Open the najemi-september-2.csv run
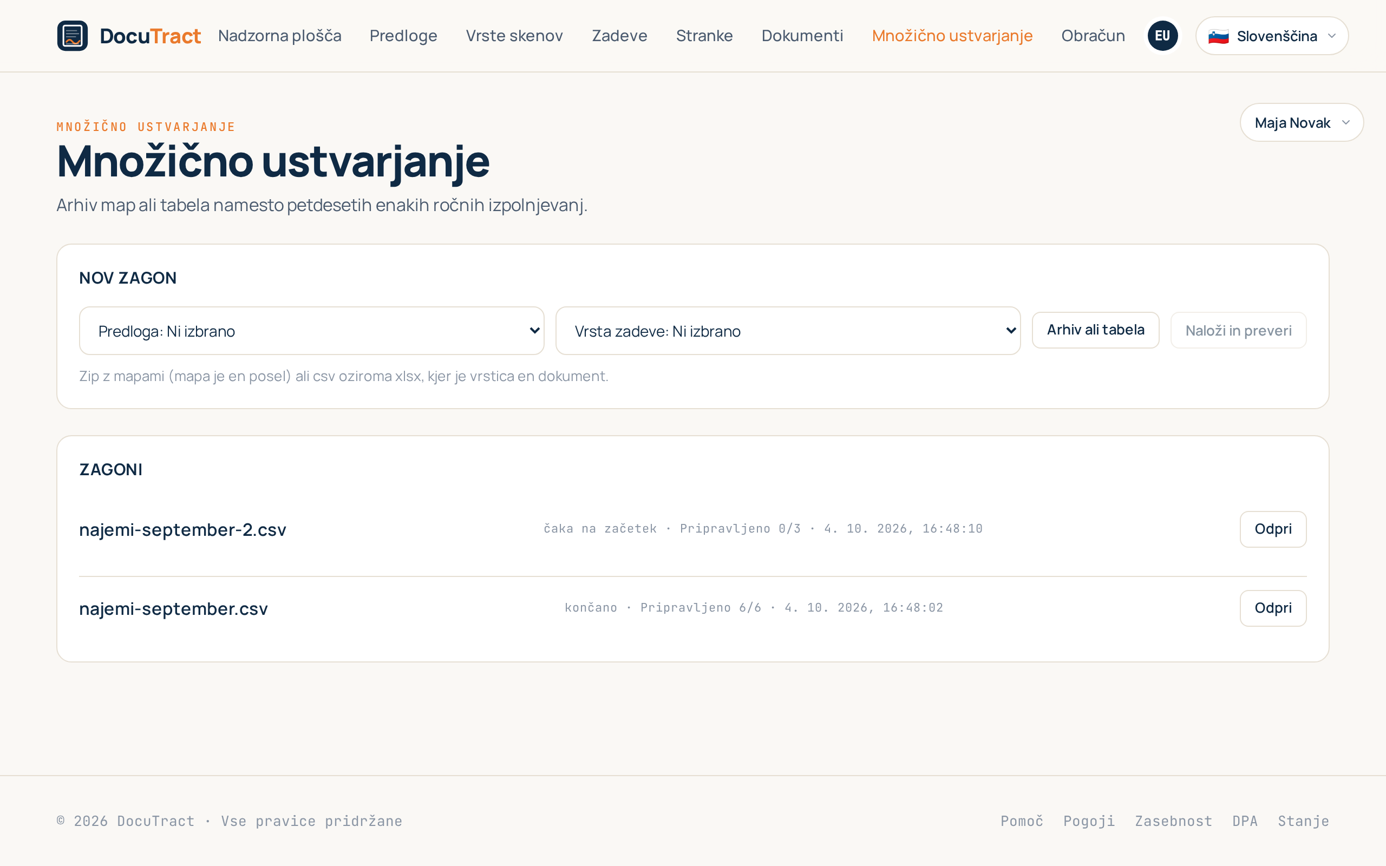This screenshot has width=1386, height=866. point(1273,529)
